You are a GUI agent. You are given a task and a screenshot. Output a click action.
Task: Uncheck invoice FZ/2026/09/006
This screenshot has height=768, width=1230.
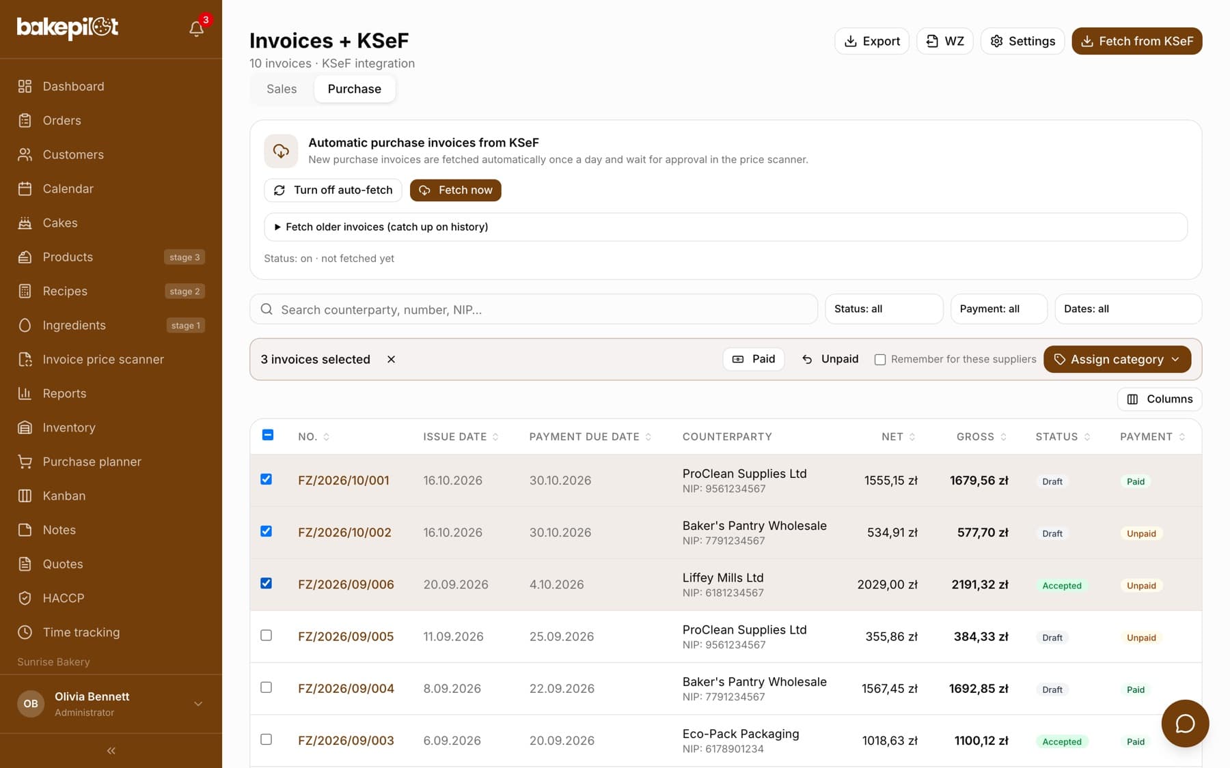[266, 583]
